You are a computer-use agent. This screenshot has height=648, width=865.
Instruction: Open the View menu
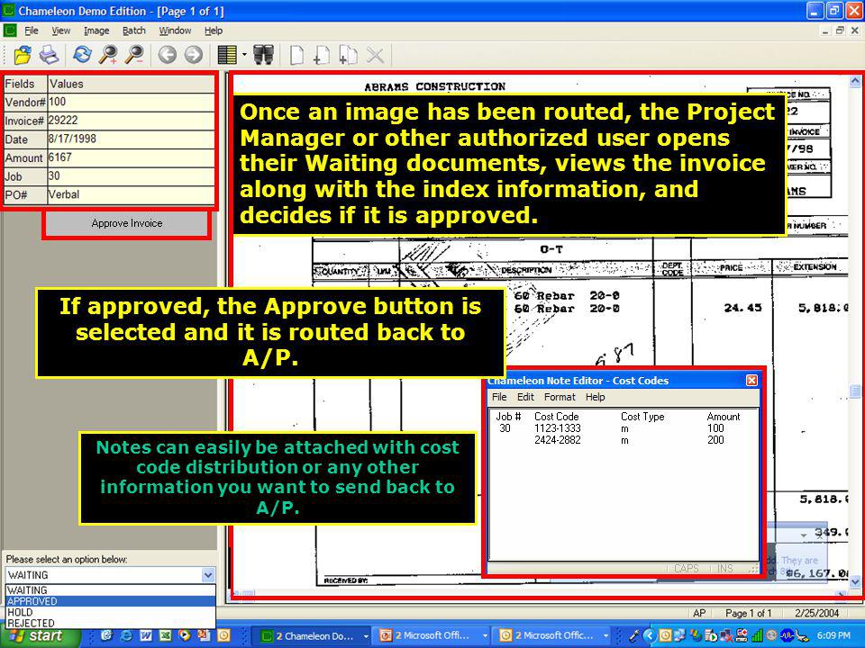click(60, 31)
